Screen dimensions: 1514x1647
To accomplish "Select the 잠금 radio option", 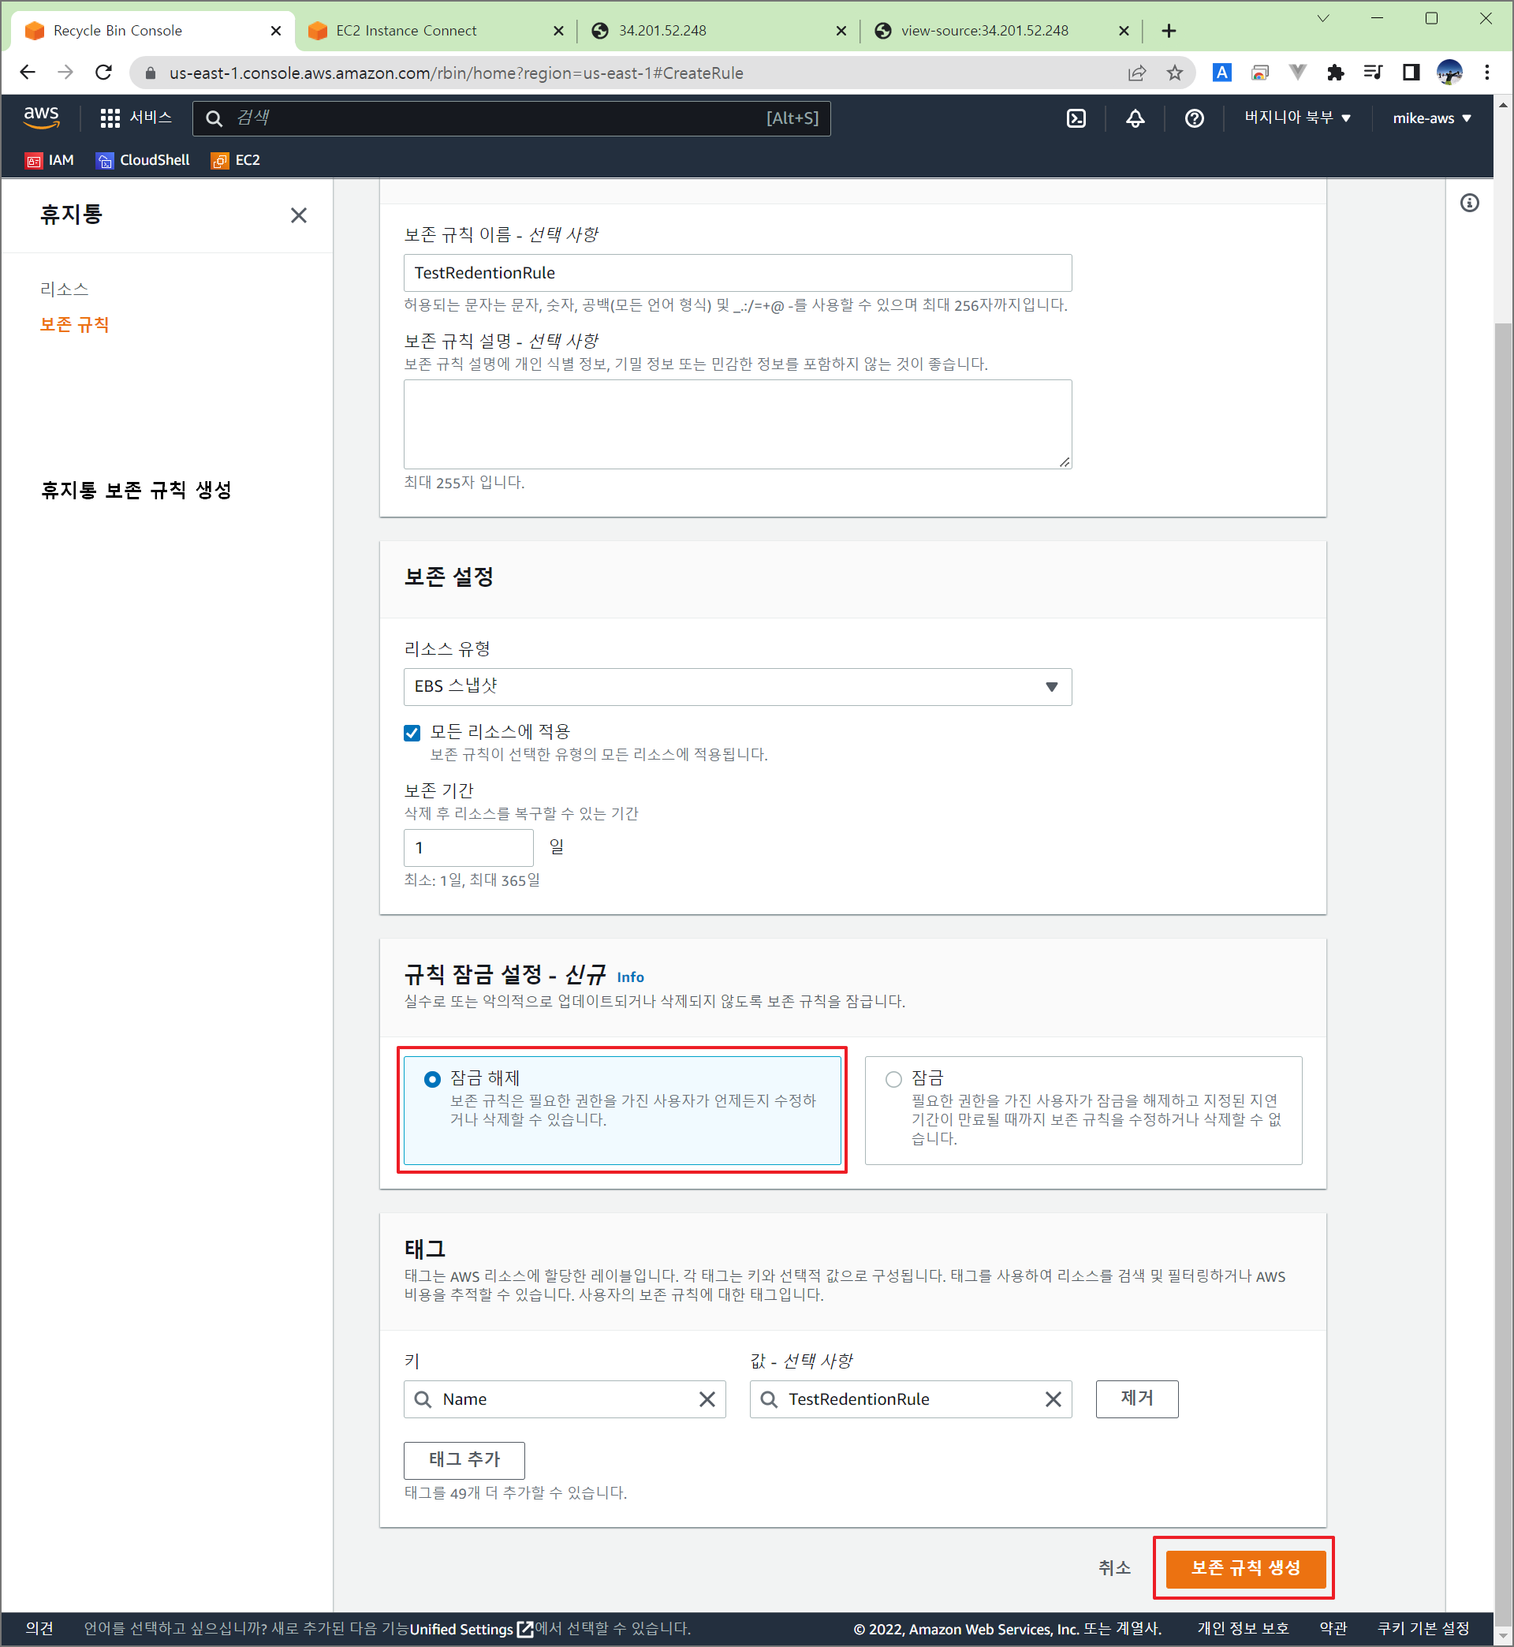I will pyautogui.click(x=893, y=1079).
